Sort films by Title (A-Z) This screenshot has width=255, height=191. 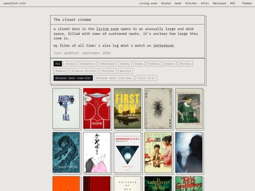(x=146, y=78)
